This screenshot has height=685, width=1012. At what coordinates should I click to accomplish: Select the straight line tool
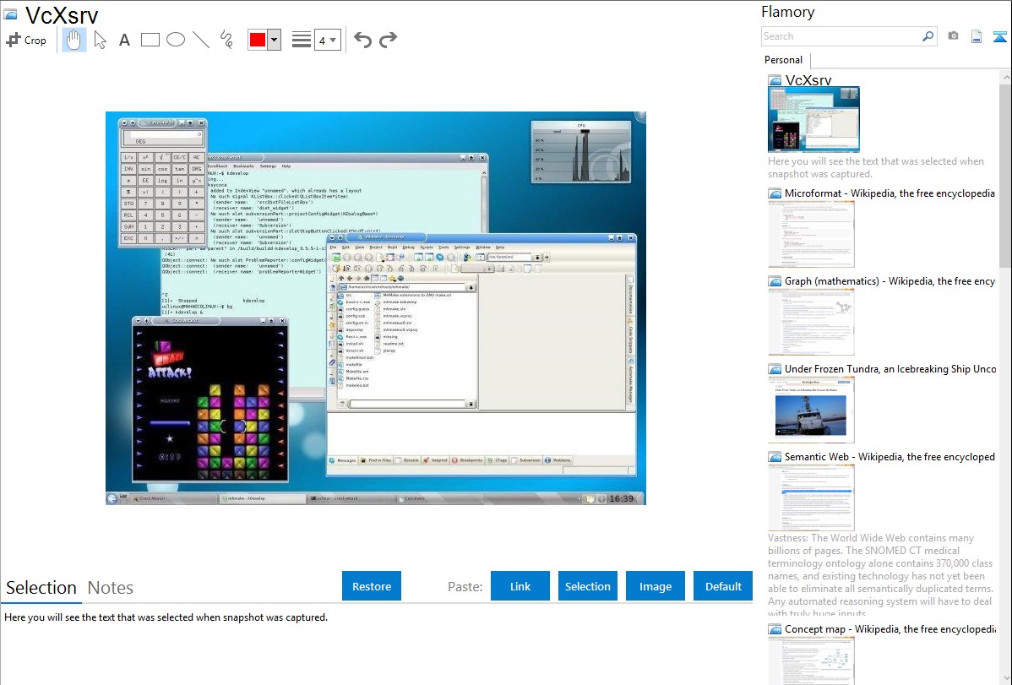(201, 40)
